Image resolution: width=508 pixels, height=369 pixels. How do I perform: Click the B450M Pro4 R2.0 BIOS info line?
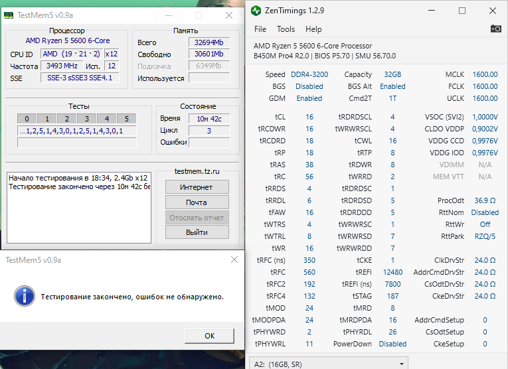point(325,56)
